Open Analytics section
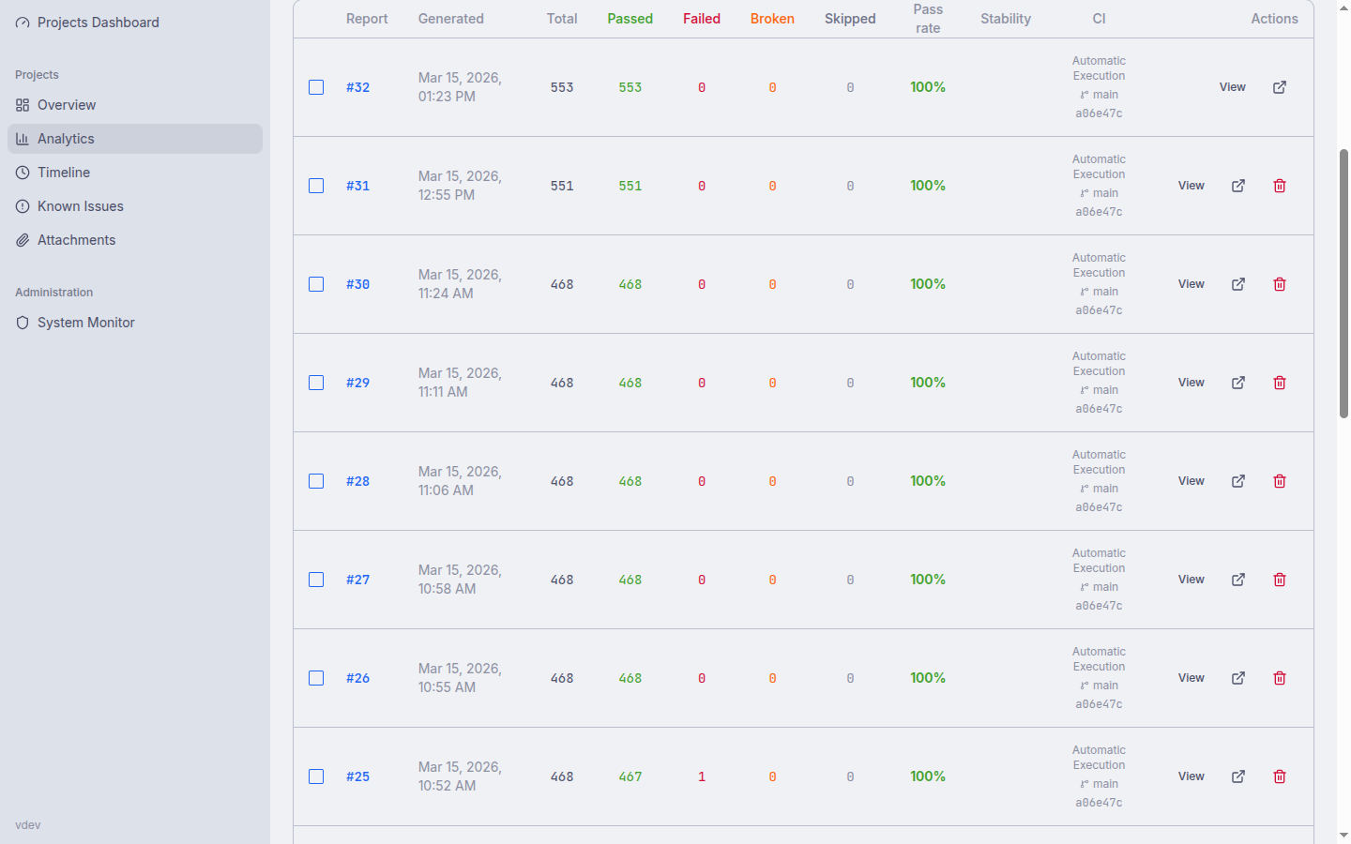 click(135, 139)
